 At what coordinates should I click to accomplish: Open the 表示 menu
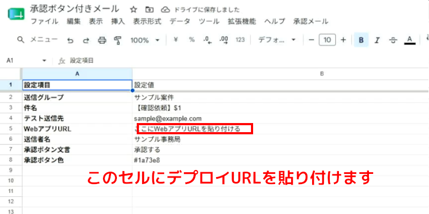click(x=96, y=21)
